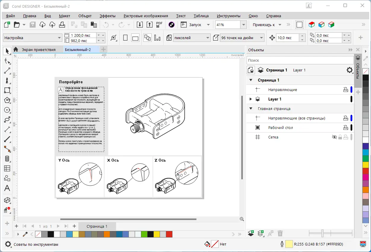Toggle lock icon on the Сетка layer

[340, 137]
